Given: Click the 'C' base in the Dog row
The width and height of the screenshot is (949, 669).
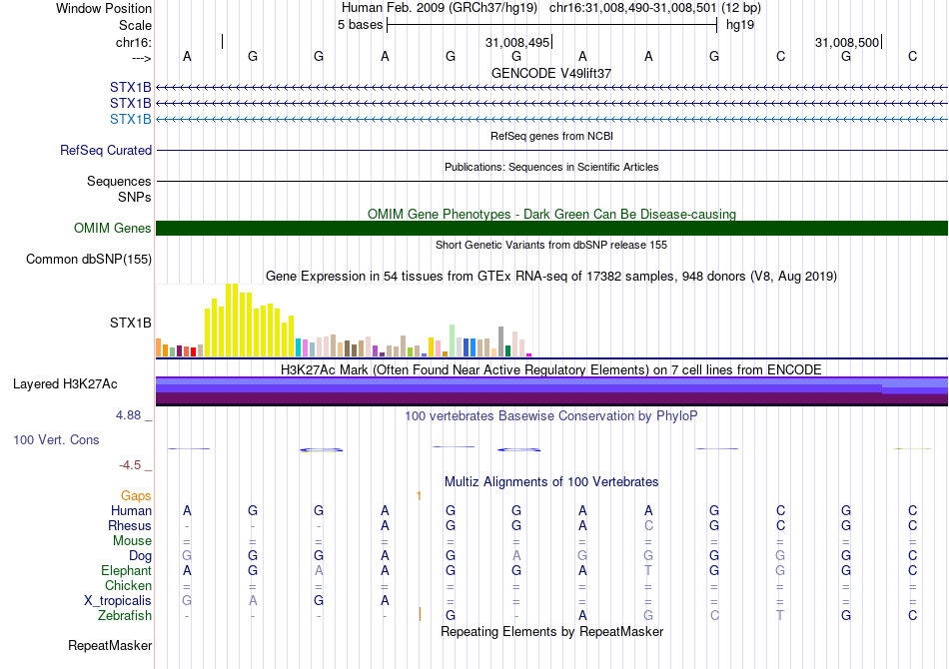Looking at the screenshot, I should 913,555.
